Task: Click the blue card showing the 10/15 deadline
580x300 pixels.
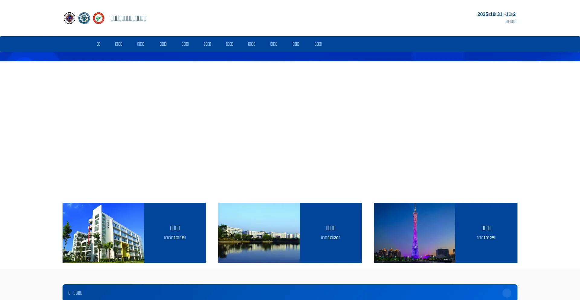Action: [x=175, y=233]
